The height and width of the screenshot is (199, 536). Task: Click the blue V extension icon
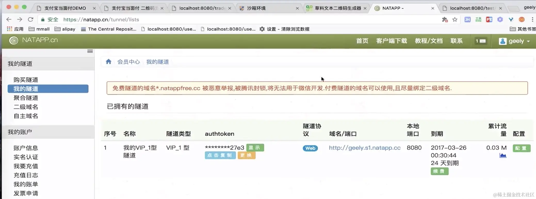coord(511,20)
